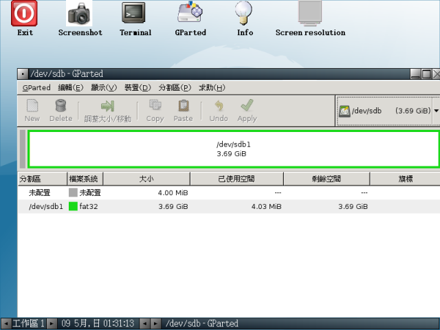This screenshot has width=440, height=330.
Task: Open the Screenshot camera icon
Action: (79, 14)
